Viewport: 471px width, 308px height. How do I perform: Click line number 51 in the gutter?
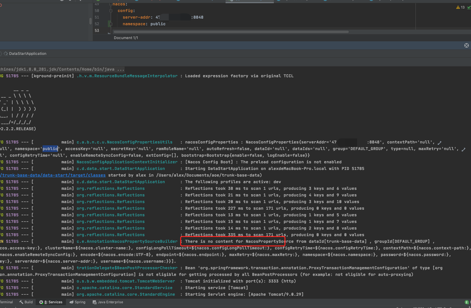click(97, 17)
